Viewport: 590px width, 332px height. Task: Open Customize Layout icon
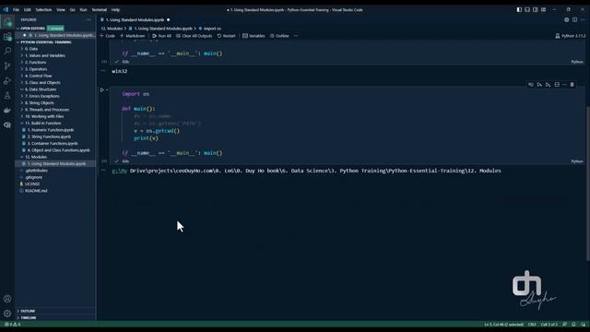[x=543, y=10]
